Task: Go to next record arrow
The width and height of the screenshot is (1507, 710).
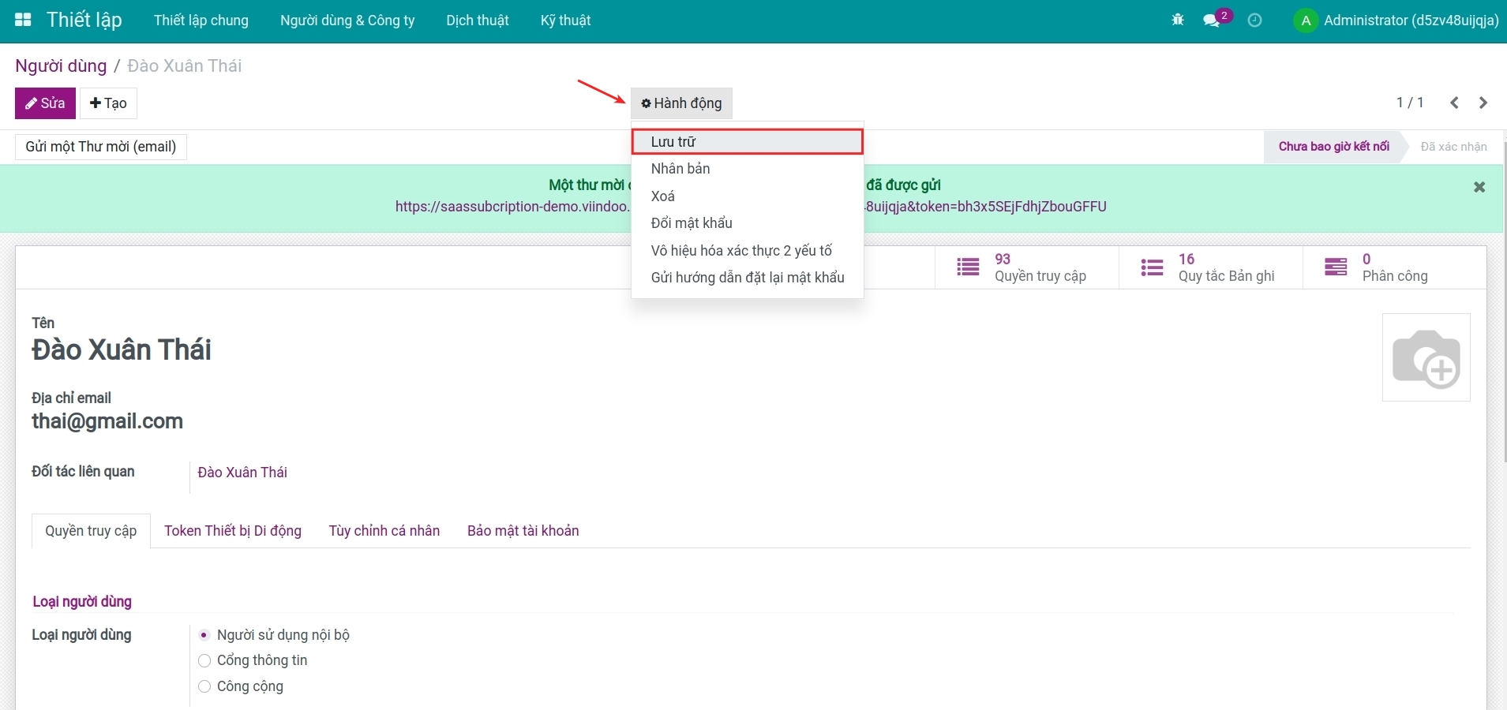Action: click(x=1483, y=103)
